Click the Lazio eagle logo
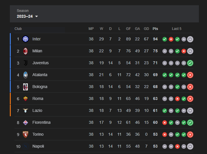 click(26, 110)
